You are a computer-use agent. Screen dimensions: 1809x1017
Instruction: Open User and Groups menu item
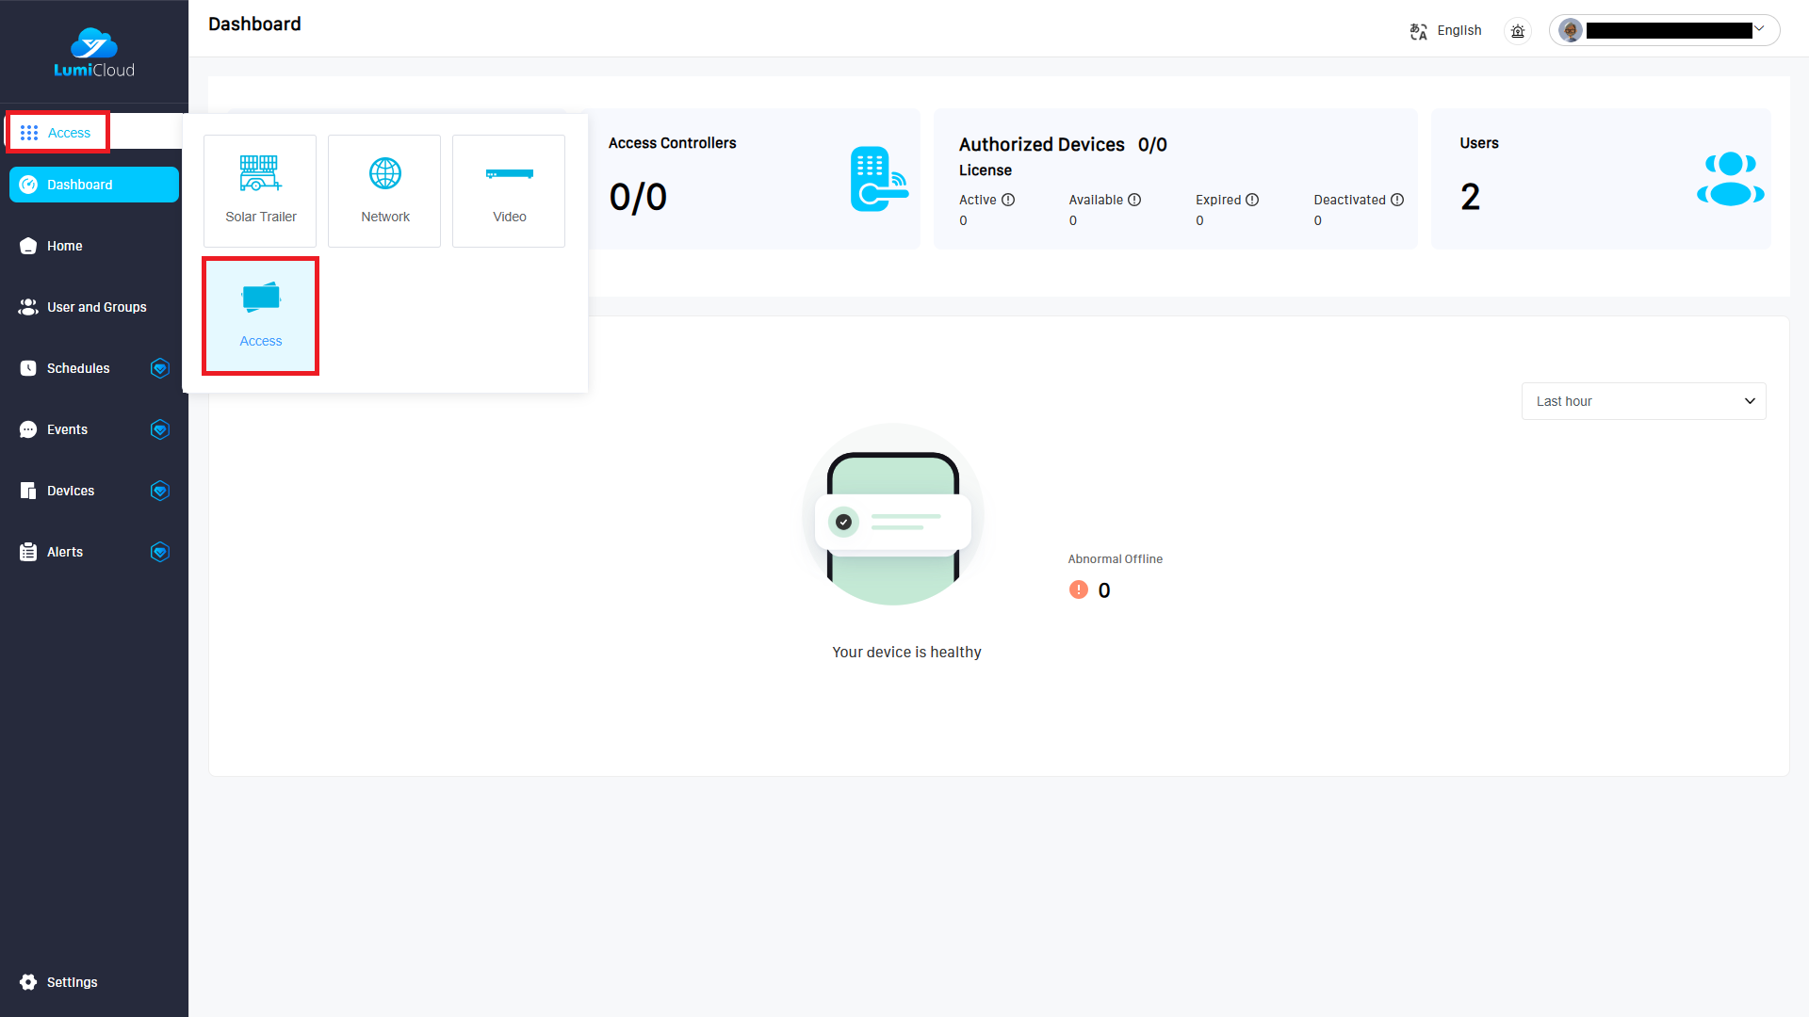94,307
